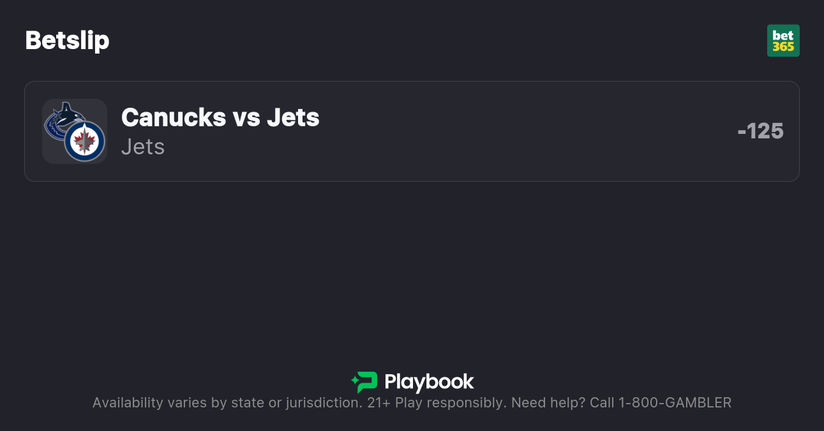This screenshot has height=431, width=824.
Task: Click the Jets maple leaf roundel logo
Action: pyautogui.click(x=84, y=142)
